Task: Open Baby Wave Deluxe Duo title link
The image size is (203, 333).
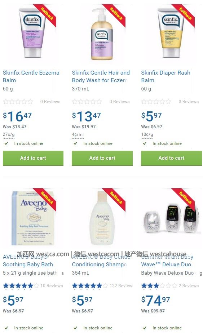Action: click(x=167, y=261)
